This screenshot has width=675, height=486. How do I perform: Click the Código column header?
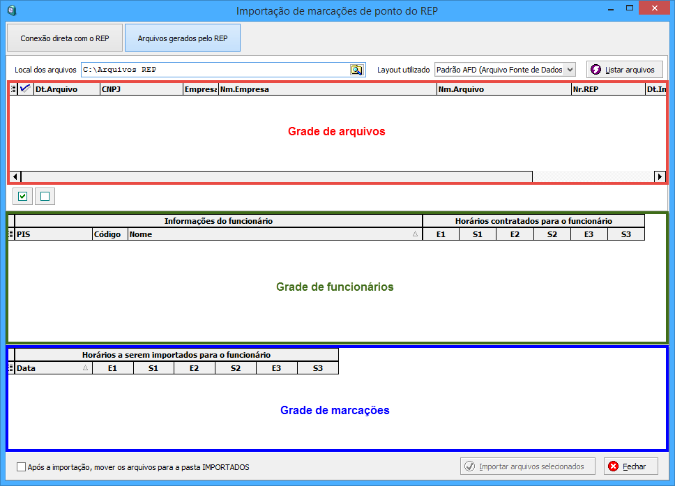[x=109, y=234]
